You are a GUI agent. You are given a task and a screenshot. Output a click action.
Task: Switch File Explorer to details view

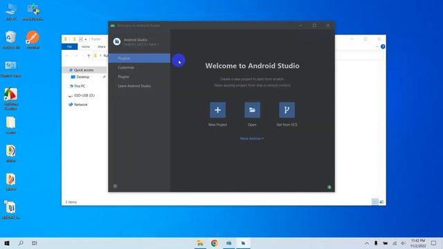375,202
